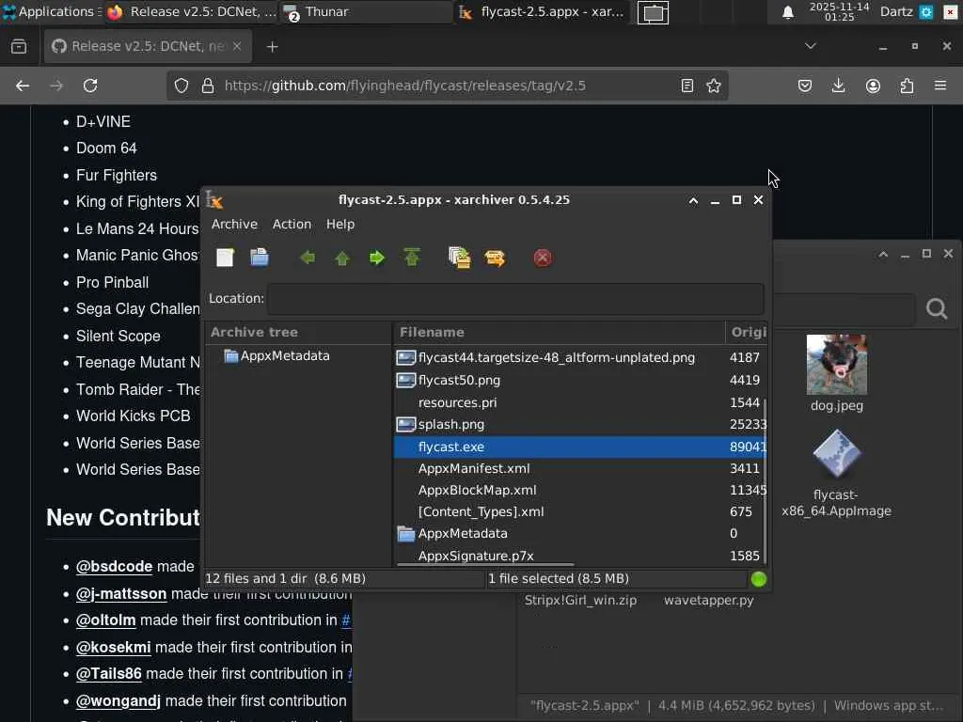Click the Location input field
Viewport: 963px width, 722px height.
click(516, 298)
